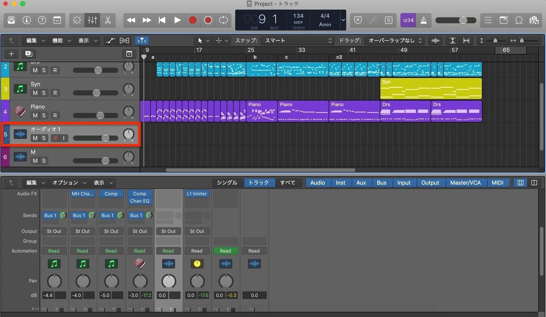
Task: Toggle the Mixer faders icon
Action: point(92,20)
